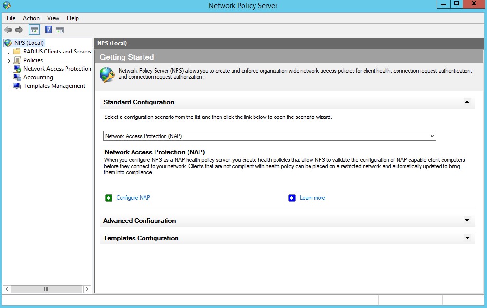Click the Templates Management computer icon

17,86
